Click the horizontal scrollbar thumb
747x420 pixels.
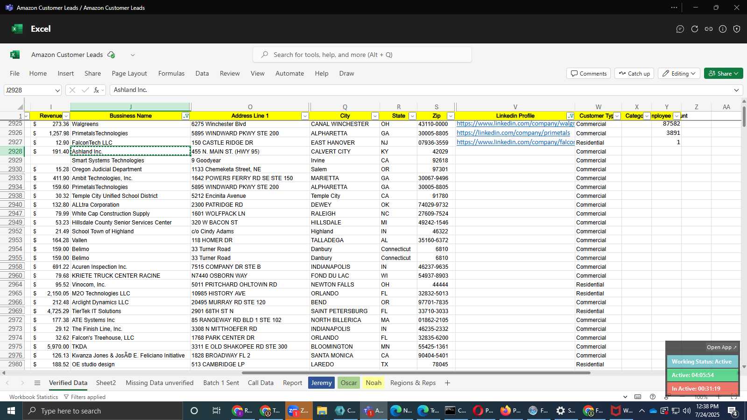pos(416,373)
